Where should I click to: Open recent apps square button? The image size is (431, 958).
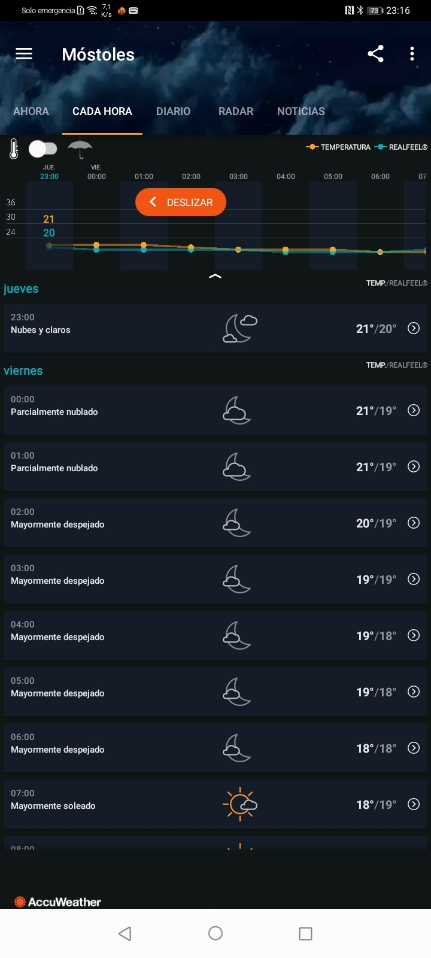tap(305, 933)
